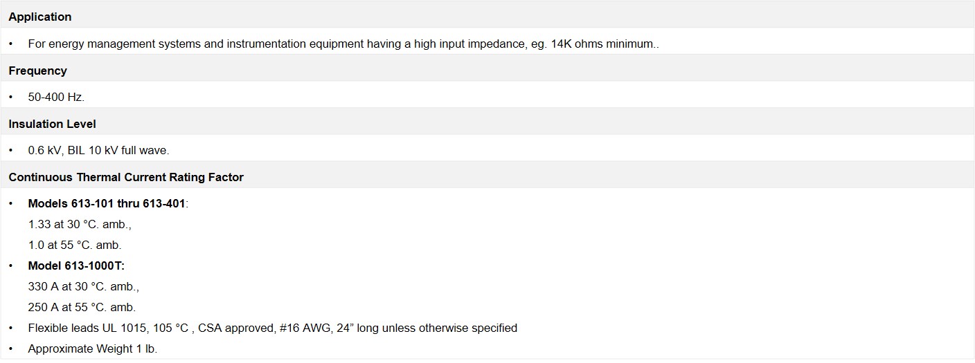Select the 1.0 at 55 °C amb line
Viewport: 975px width, 363px height.
[x=75, y=245]
